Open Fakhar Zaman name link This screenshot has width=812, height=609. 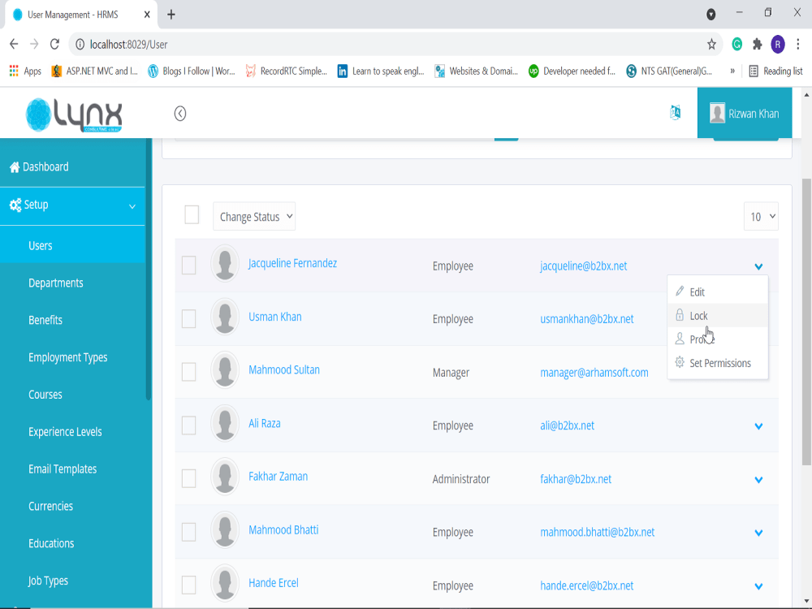click(x=278, y=477)
